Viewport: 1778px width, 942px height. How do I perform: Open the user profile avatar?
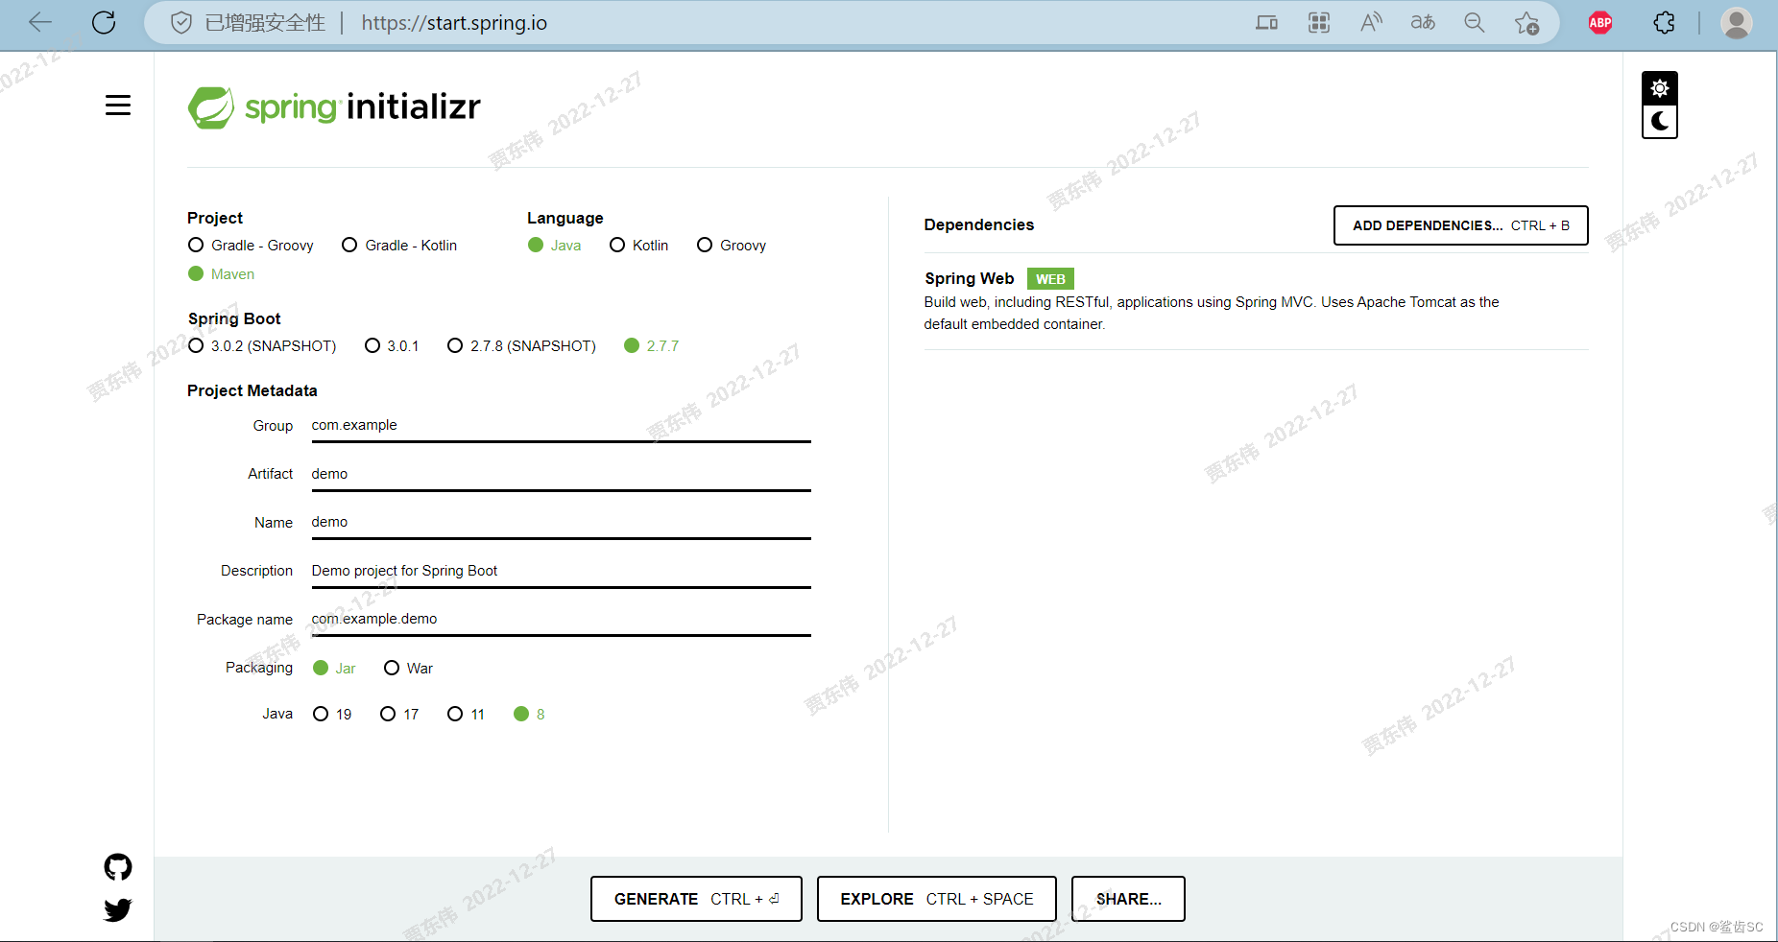(x=1737, y=23)
